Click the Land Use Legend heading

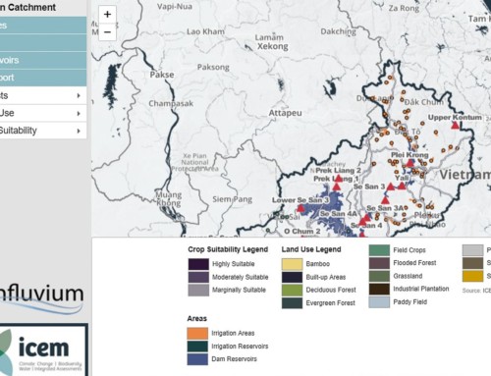pyautogui.click(x=311, y=249)
